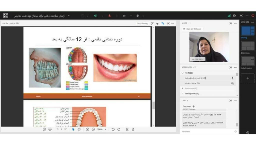Click the document vertical scrollbar
Image resolution: width=256 pixels, height=144 pixels.
coord(153,105)
